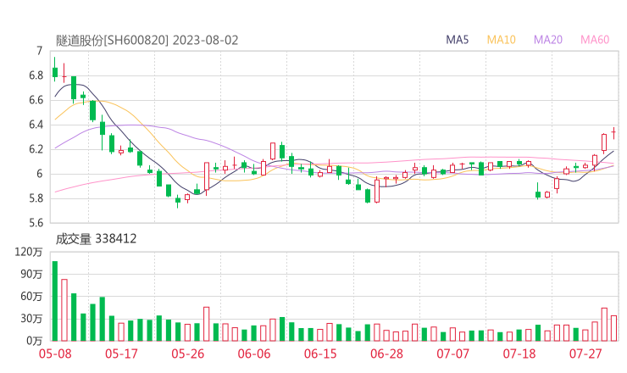
Task: Click the 05-17 date axis label
Action: (121, 354)
